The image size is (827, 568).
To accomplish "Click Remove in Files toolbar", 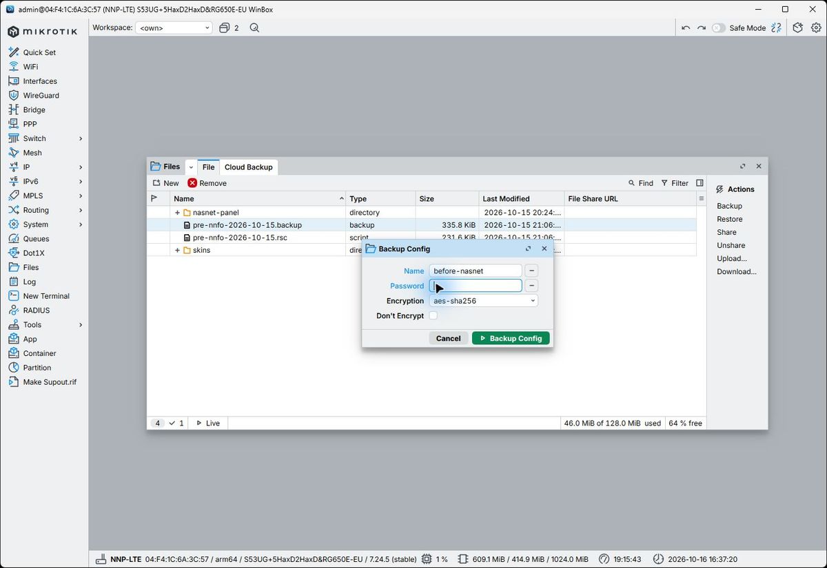I will click(207, 183).
